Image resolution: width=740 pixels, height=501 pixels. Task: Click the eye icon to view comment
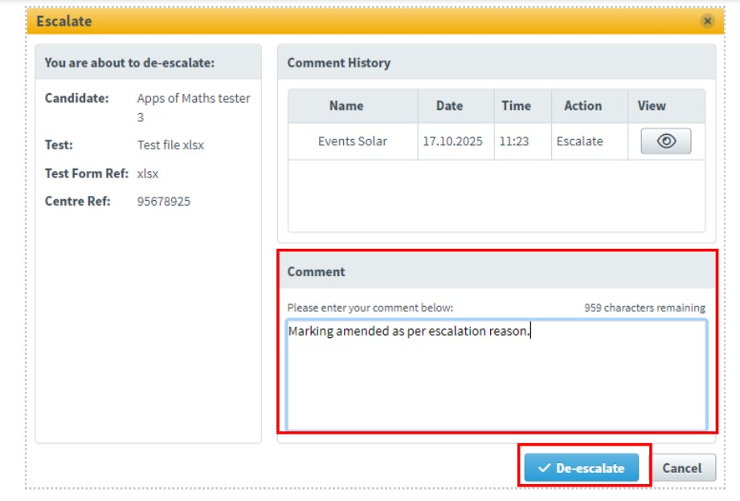click(x=665, y=141)
